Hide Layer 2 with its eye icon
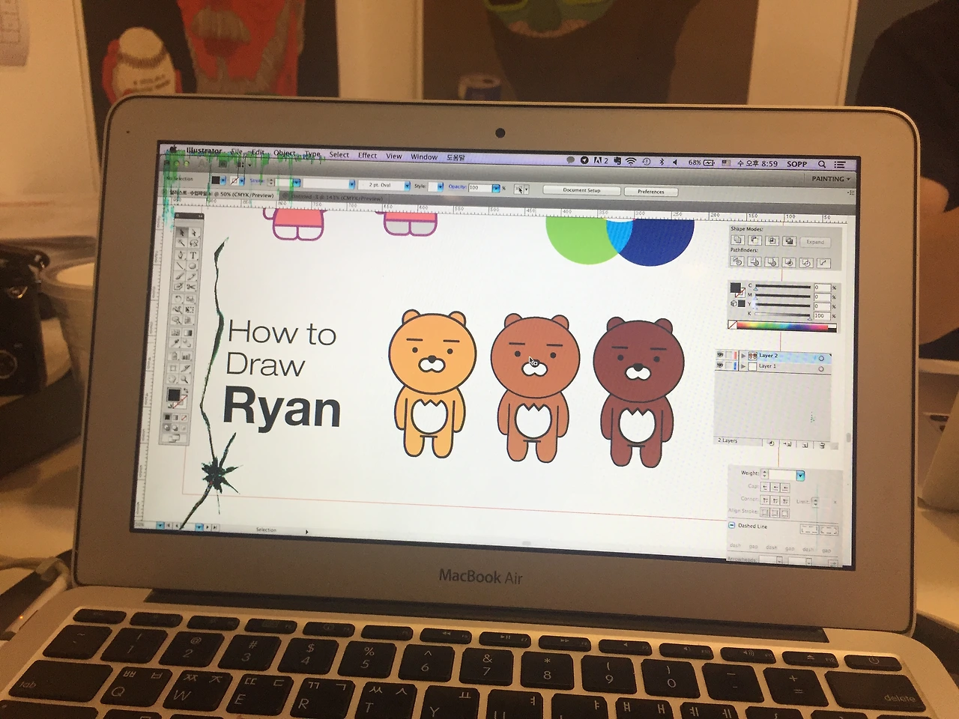The height and width of the screenshot is (719, 959). [720, 355]
